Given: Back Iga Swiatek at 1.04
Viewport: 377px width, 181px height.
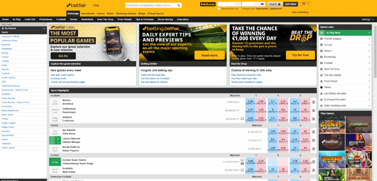Looking at the screenshot, I should click(x=273, y=132).
